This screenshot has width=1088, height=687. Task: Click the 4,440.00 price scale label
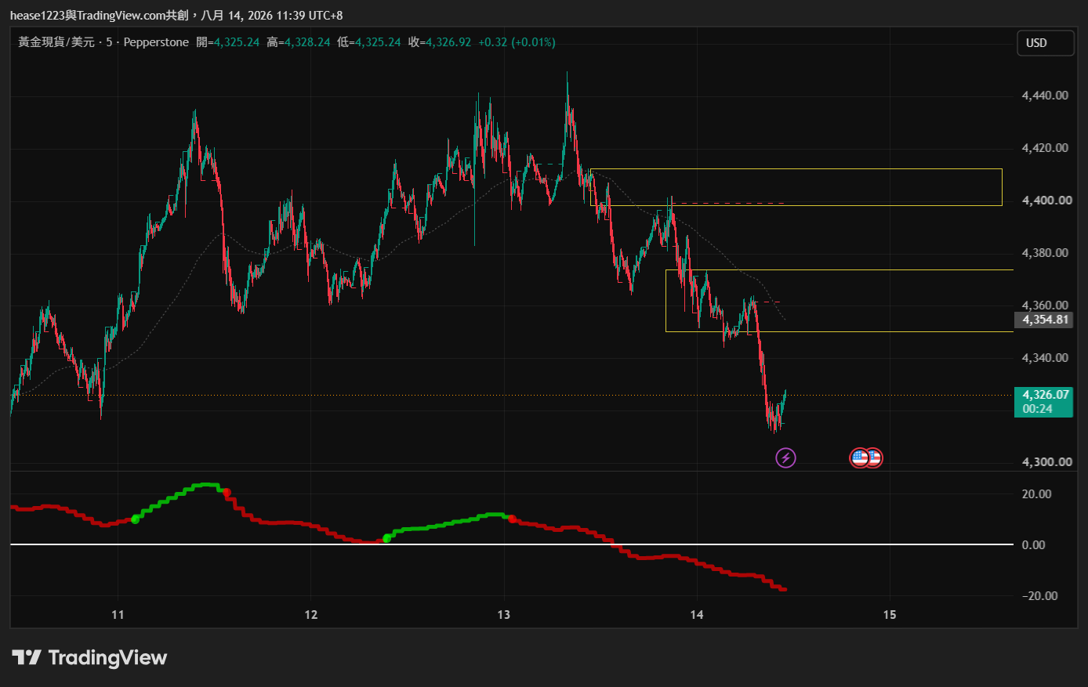pos(1045,96)
